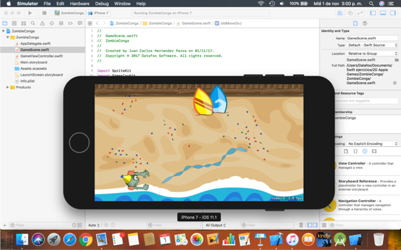Click the trash icon to clear console
401x250 pixels.
[x=301, y=225]
